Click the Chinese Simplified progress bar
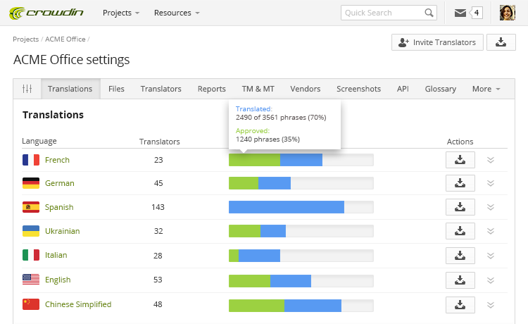This screenshot has height=324, width=528. click(301, 306)
